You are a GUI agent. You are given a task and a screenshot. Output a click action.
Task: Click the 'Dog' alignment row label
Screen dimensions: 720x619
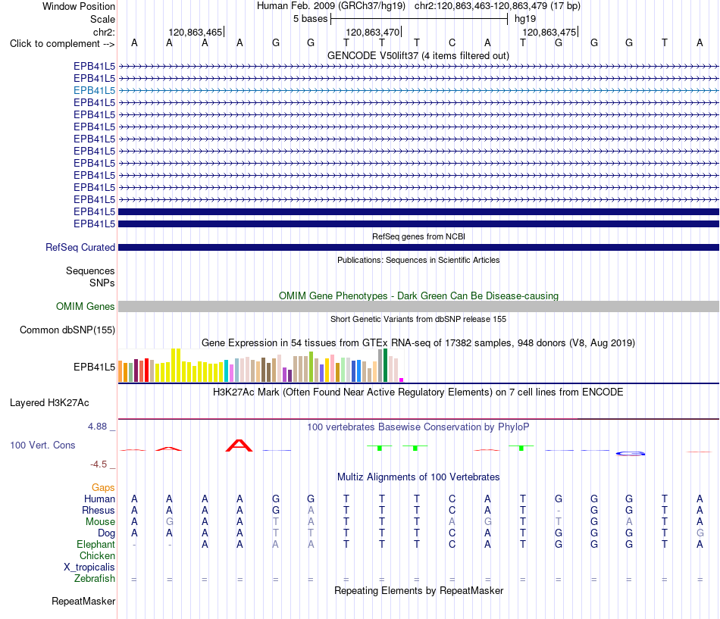pos(106,533)
